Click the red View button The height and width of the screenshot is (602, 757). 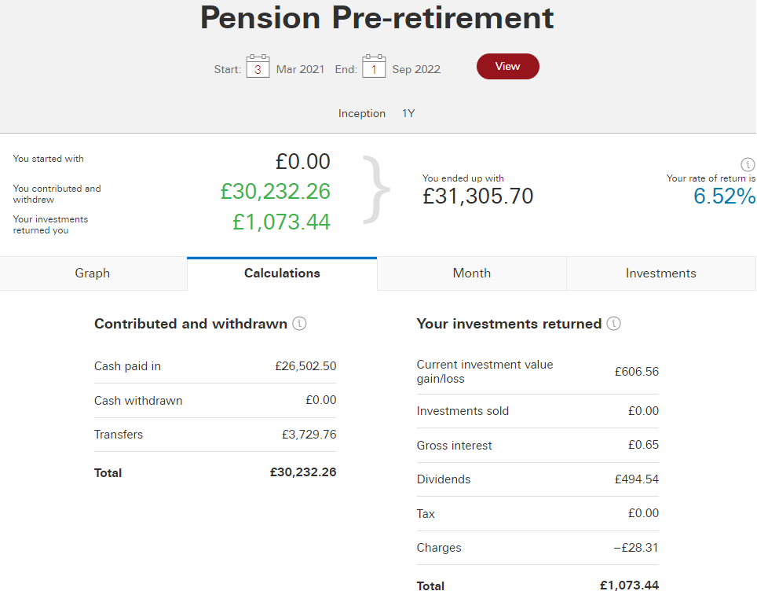click(x=507, y=66)
